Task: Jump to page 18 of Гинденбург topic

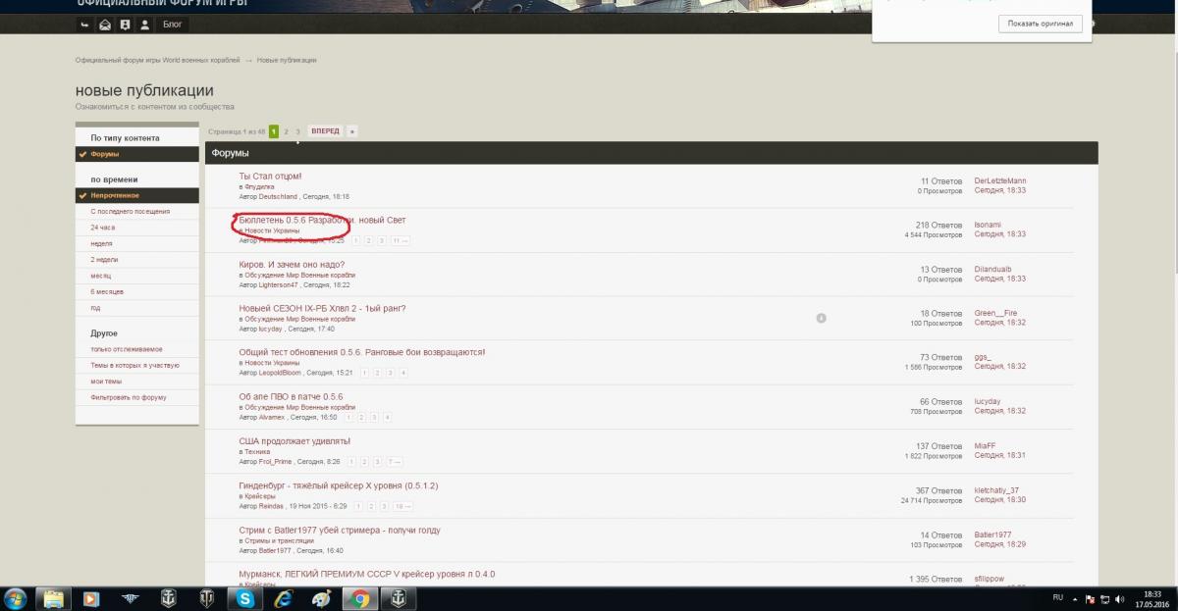Action: tap(402, 506)
